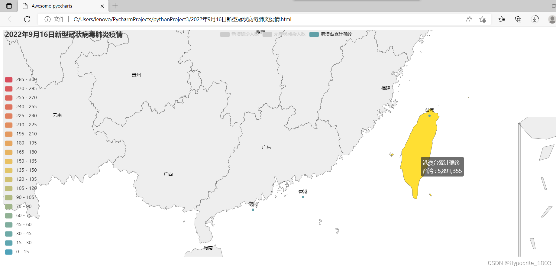Click the window minimize button
The width and height of the screenshot is (556, 269).
click(x=537, y=6)
